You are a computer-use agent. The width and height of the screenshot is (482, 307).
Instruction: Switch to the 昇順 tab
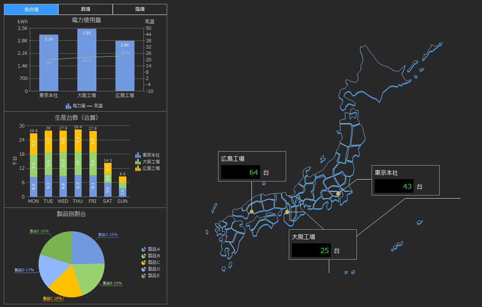pyautogui.click(x=85, y=9)
